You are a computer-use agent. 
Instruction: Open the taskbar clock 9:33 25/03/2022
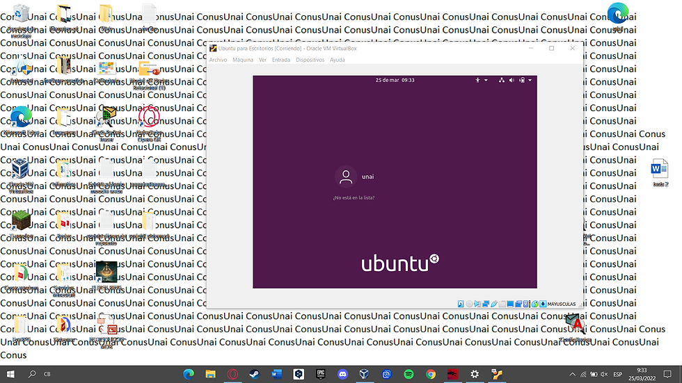[642, 374]
